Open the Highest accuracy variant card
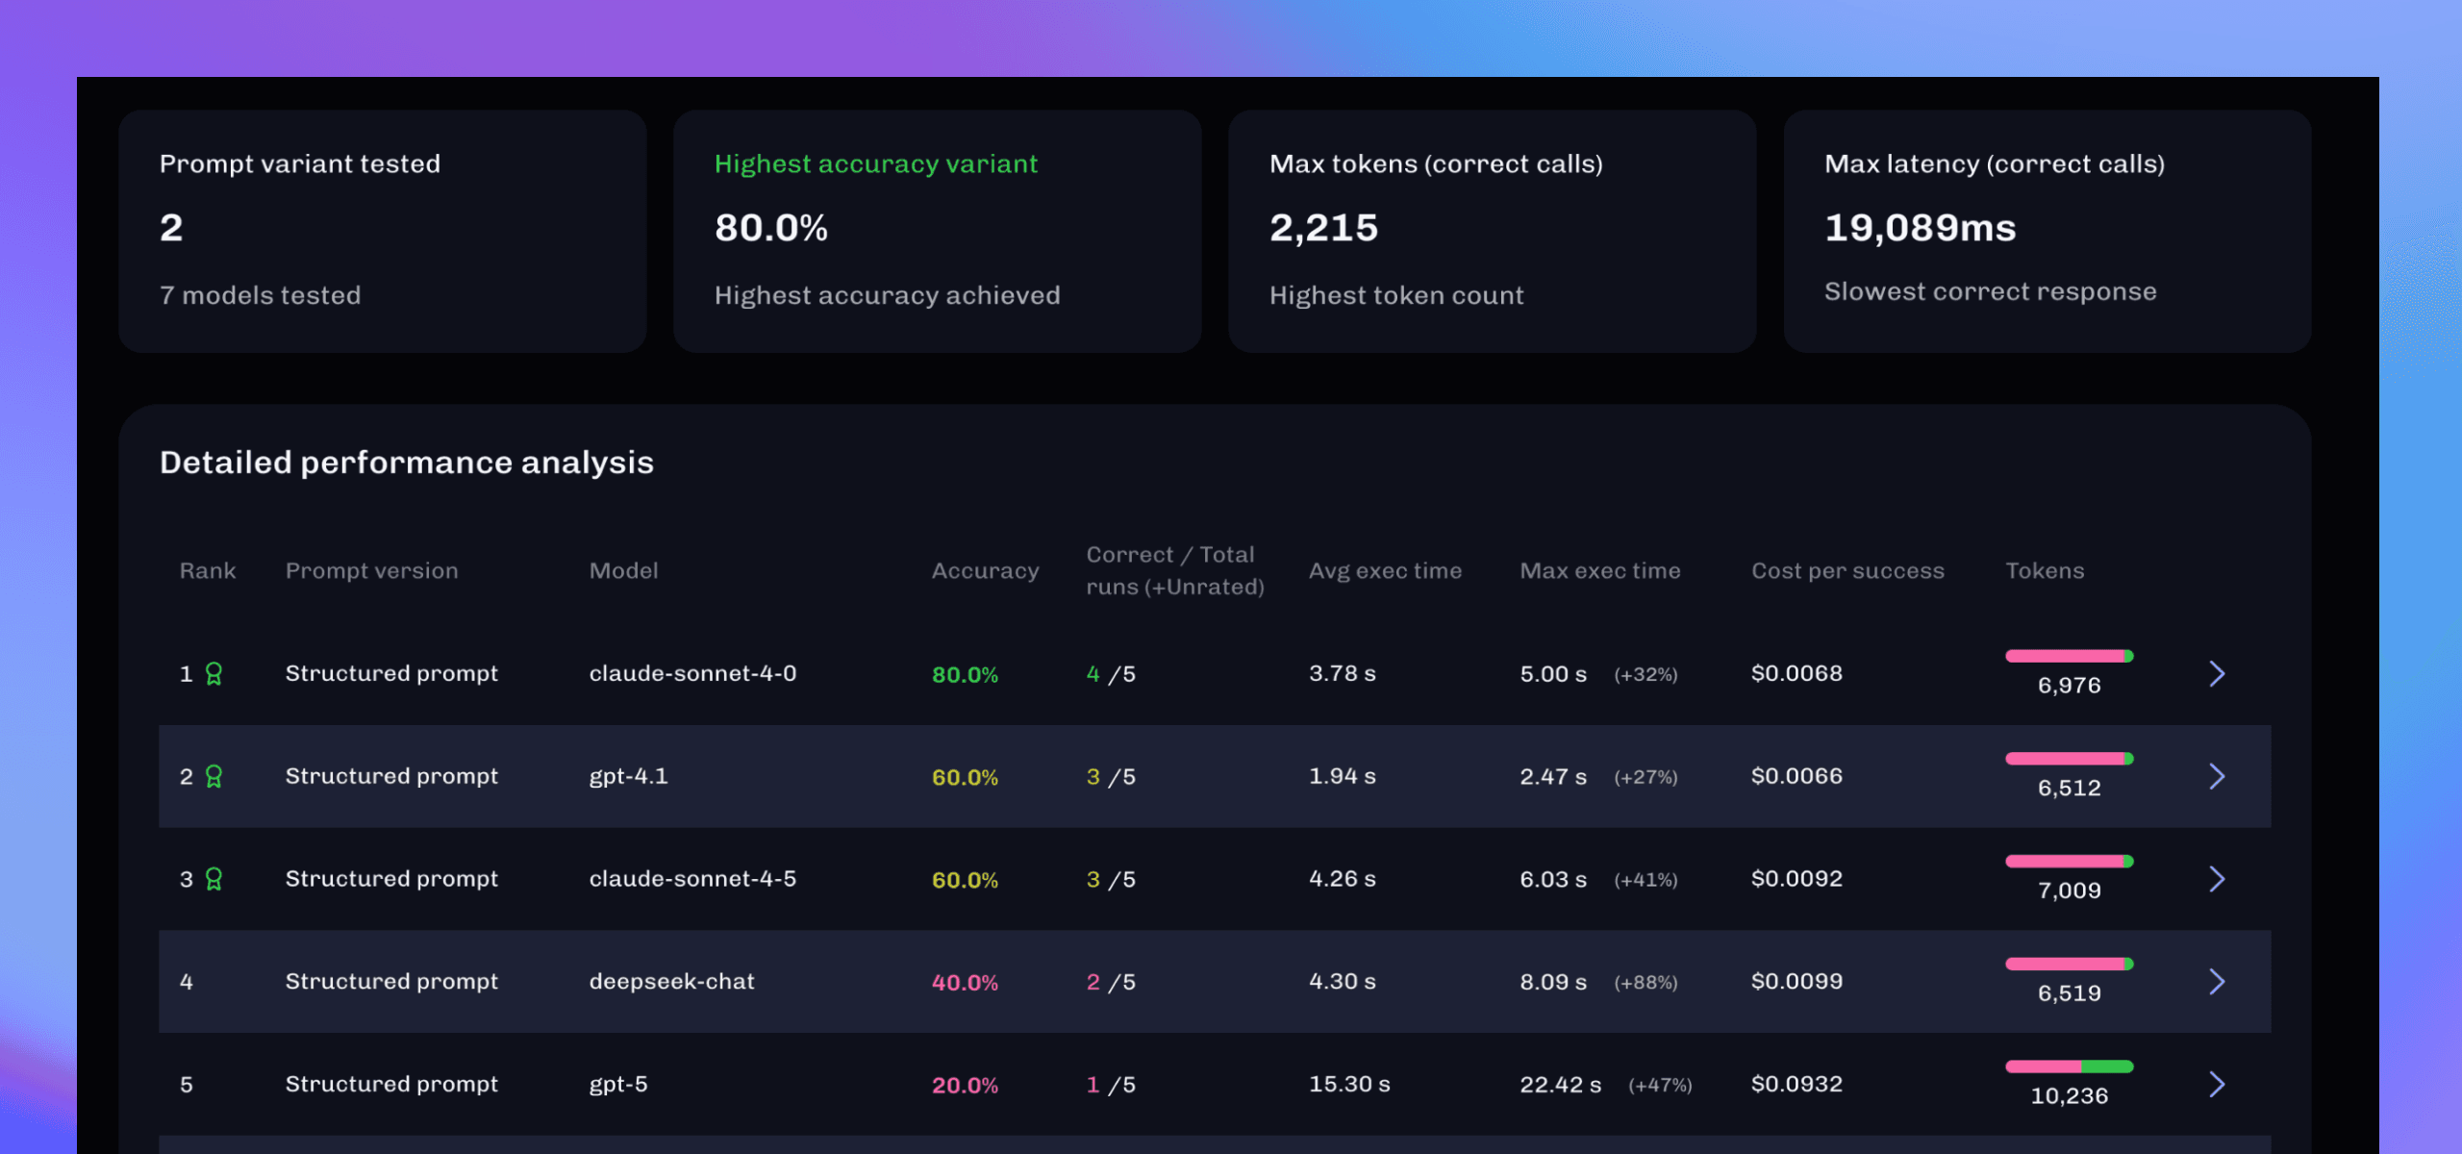Image resolution: width=2462 pixels, height=1154 pixels. click(x=937, y=231)
